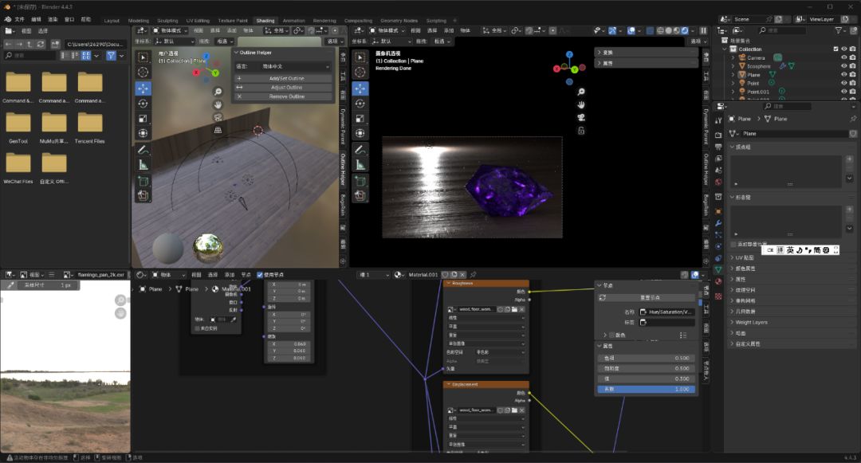Image resolution: width=861 pixels, height=463 pixels.
Task: Pause viewport rendering with pause icon
Action: (x=703, y=30)
